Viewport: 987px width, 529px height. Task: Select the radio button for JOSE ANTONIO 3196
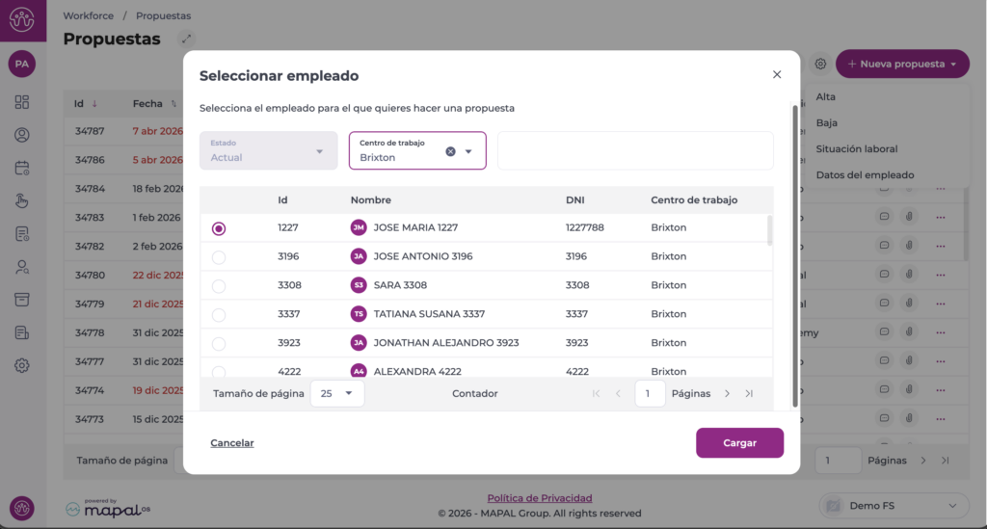click(x=219, y=257)
